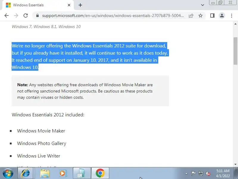Select the Windows Essentials tab
Image resolution: width=238 pixels, height=179 pixels.
tap(38, 5)
